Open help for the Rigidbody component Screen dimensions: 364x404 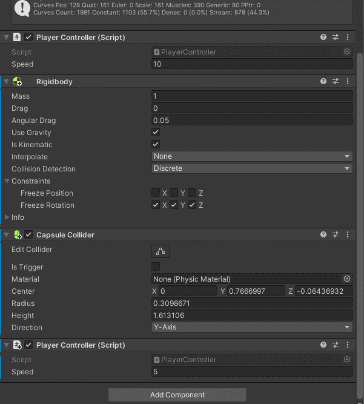coord(323,81)
